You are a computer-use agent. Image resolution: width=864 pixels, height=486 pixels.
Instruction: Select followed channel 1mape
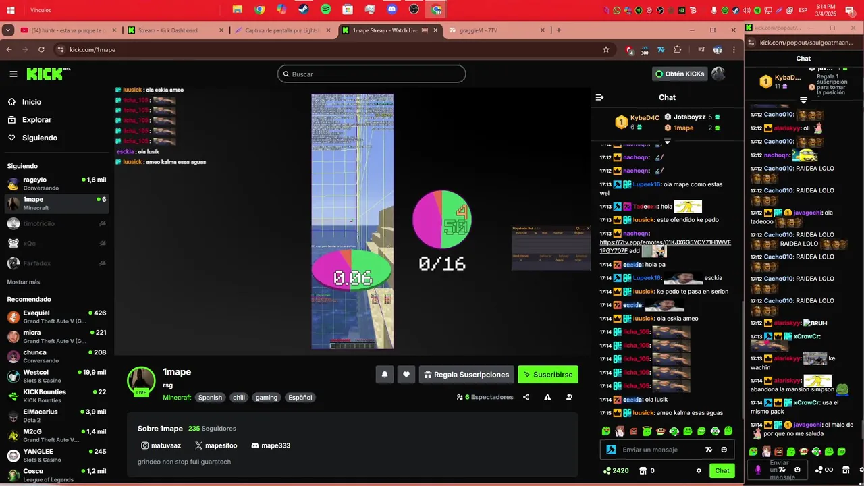point(57,203)
